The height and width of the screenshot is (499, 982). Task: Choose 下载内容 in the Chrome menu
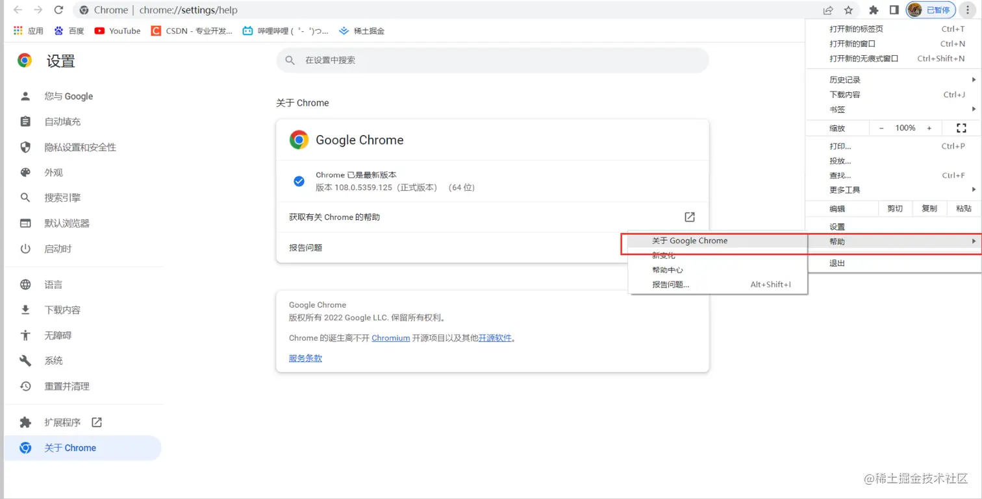tap(893, 95)
